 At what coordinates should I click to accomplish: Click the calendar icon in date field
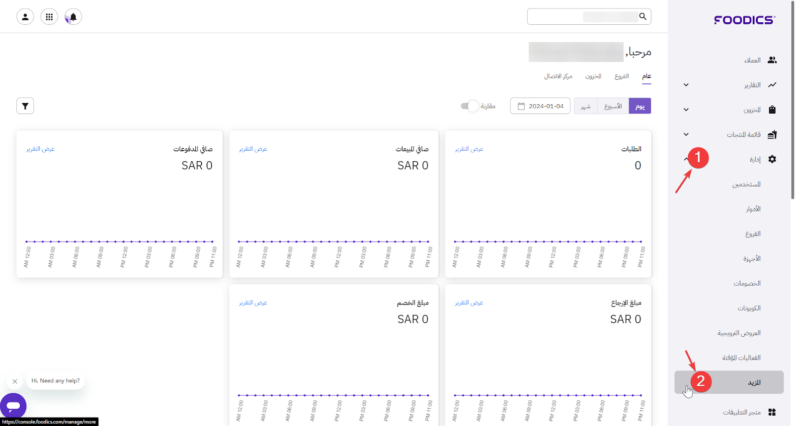click(521, 106)
